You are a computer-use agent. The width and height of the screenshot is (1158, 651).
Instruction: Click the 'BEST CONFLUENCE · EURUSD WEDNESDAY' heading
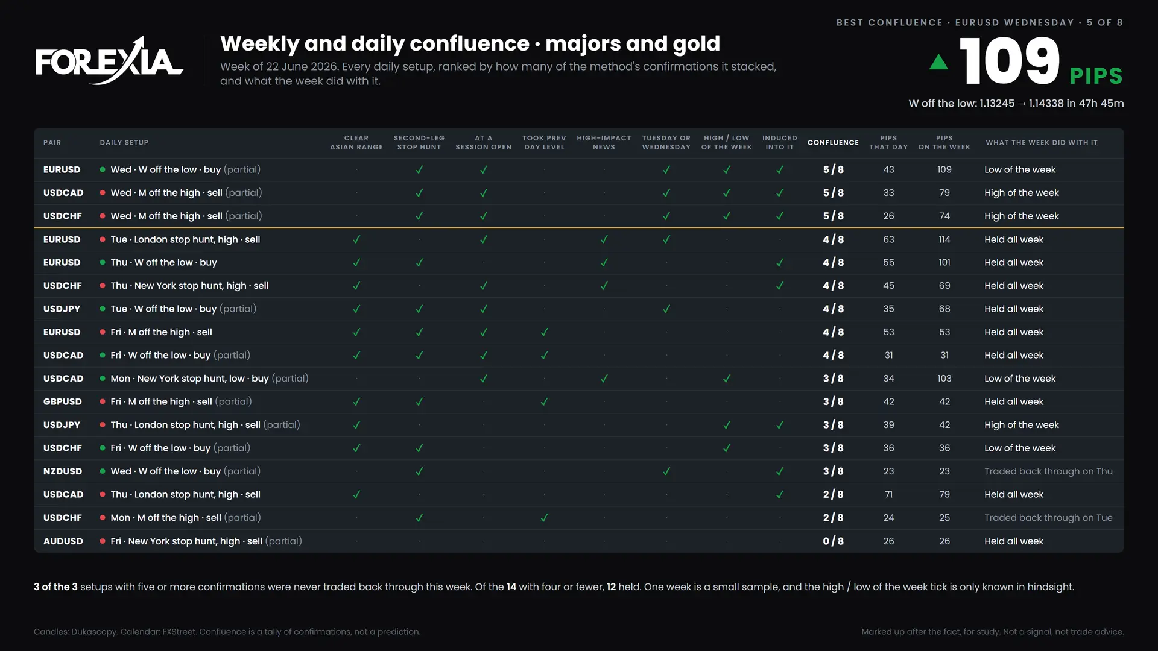coord(979,22)
